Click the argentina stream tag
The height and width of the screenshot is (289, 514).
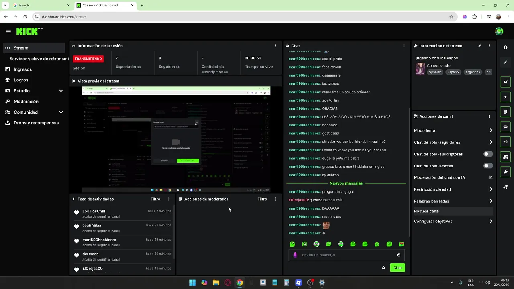pos(473,72)
